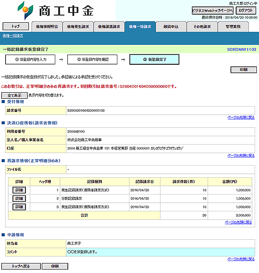259x273 pixels.
Task: Click the bottom 印刷 button
Action: (55, 266)
